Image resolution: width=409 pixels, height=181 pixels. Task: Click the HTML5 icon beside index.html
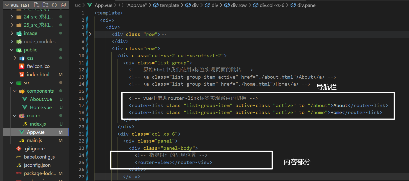pyautogui.click(x=22, y=74)
